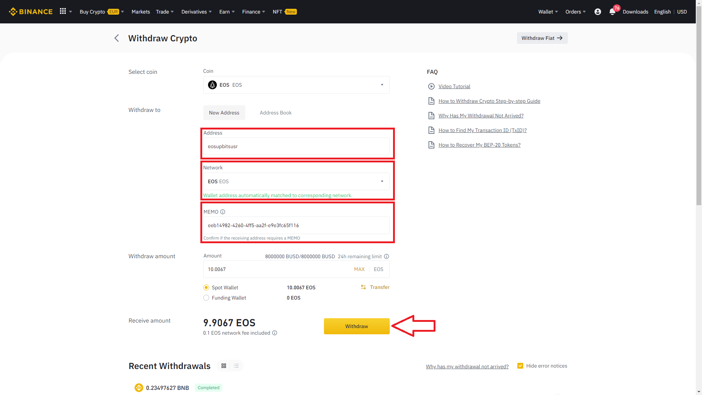
Task: Switch to the Address Book tab
Action: [x=275, y=113]
